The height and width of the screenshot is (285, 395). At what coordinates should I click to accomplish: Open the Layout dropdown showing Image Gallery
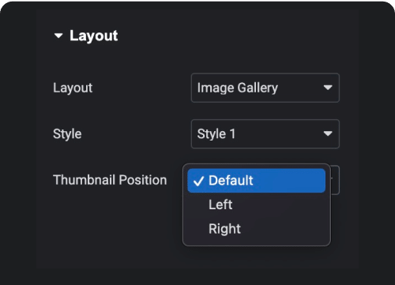(x=265, y=88)
